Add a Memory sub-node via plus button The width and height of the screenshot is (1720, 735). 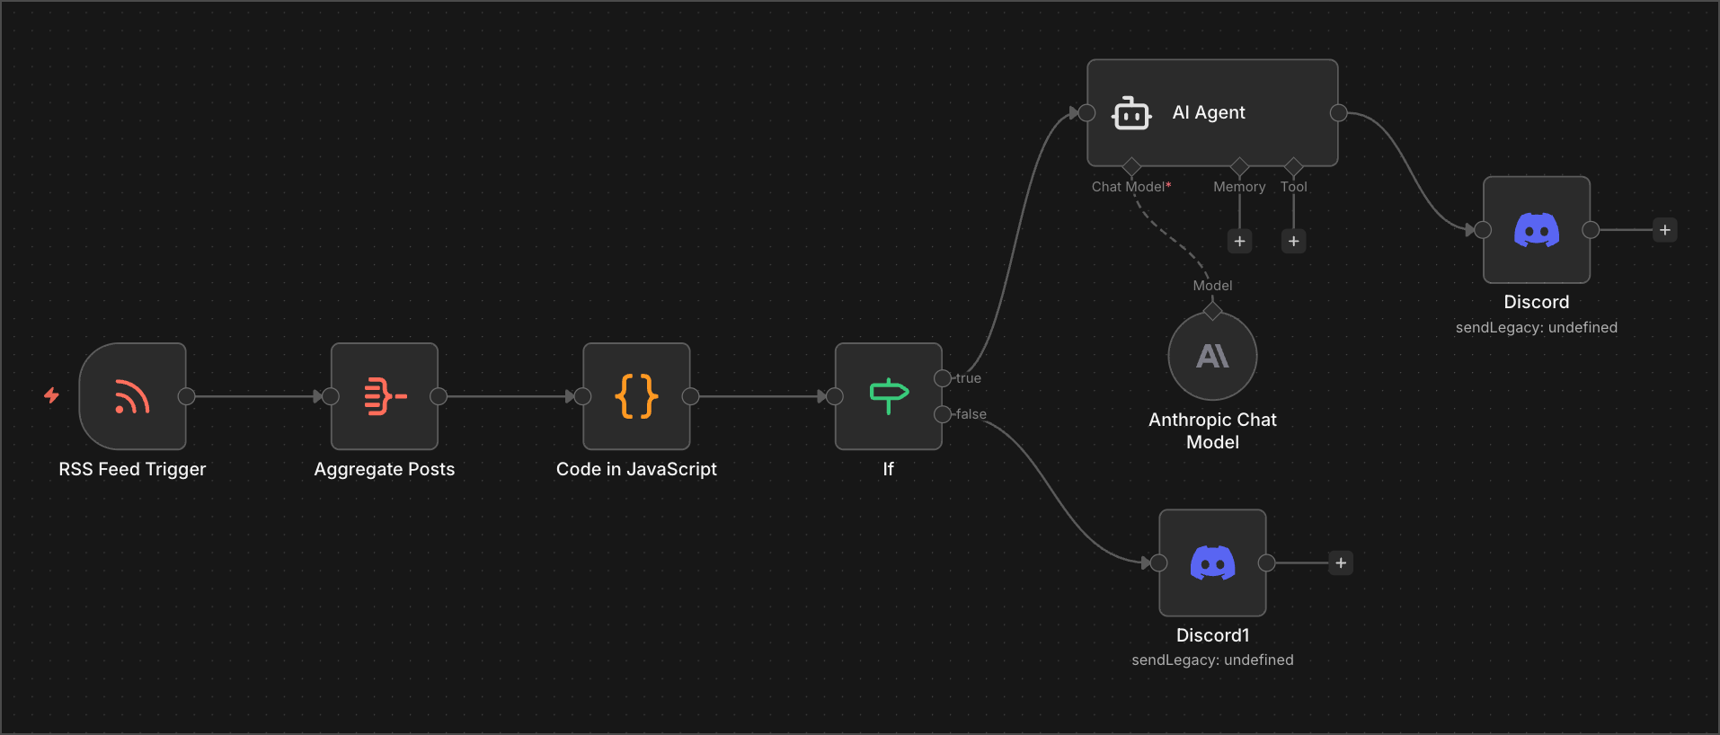1239,241
